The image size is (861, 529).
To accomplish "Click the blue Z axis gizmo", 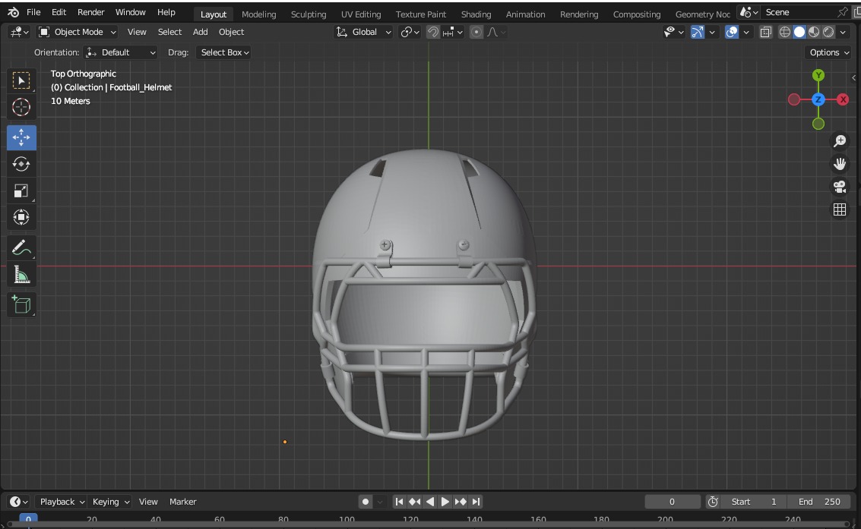I will (x=818, y=99).
